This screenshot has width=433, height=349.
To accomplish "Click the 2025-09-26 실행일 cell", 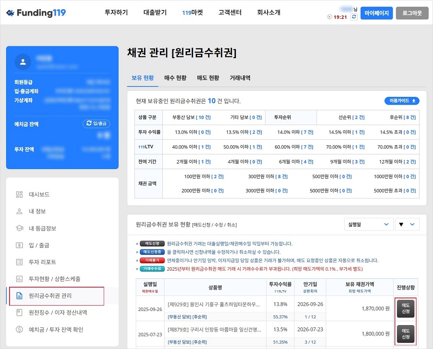I will pyautogui.click(x=150, y=309).
